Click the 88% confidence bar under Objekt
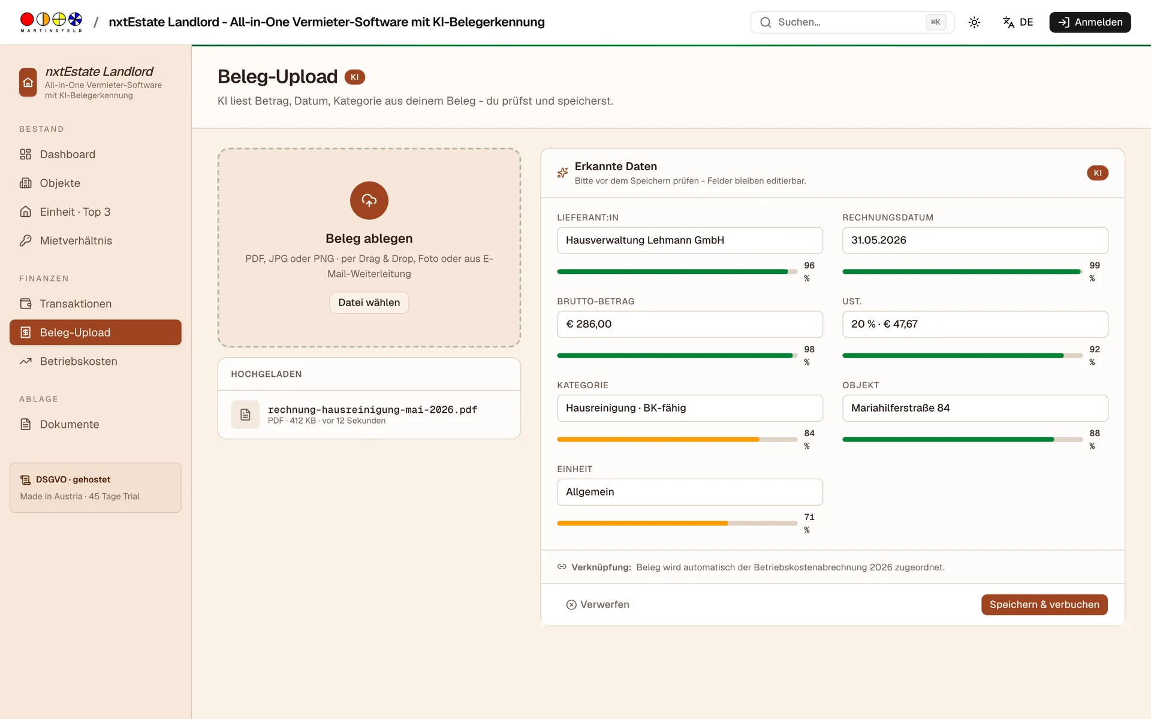This screenshot has height=719, width=1151. 963,440
